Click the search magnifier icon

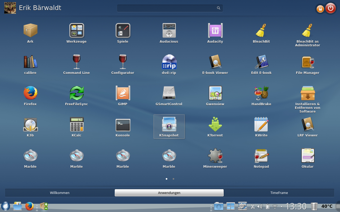point(219,8)
